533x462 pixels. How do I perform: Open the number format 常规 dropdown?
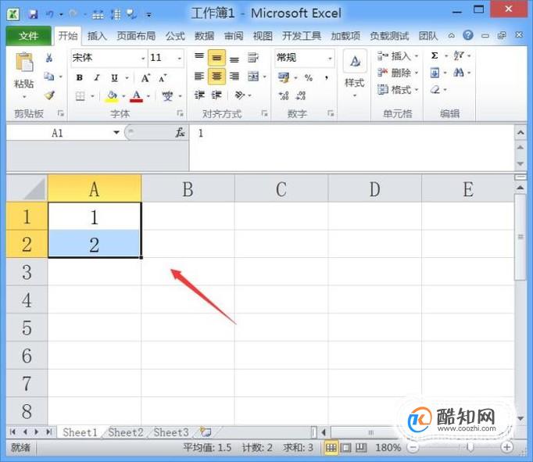(330, 58)
